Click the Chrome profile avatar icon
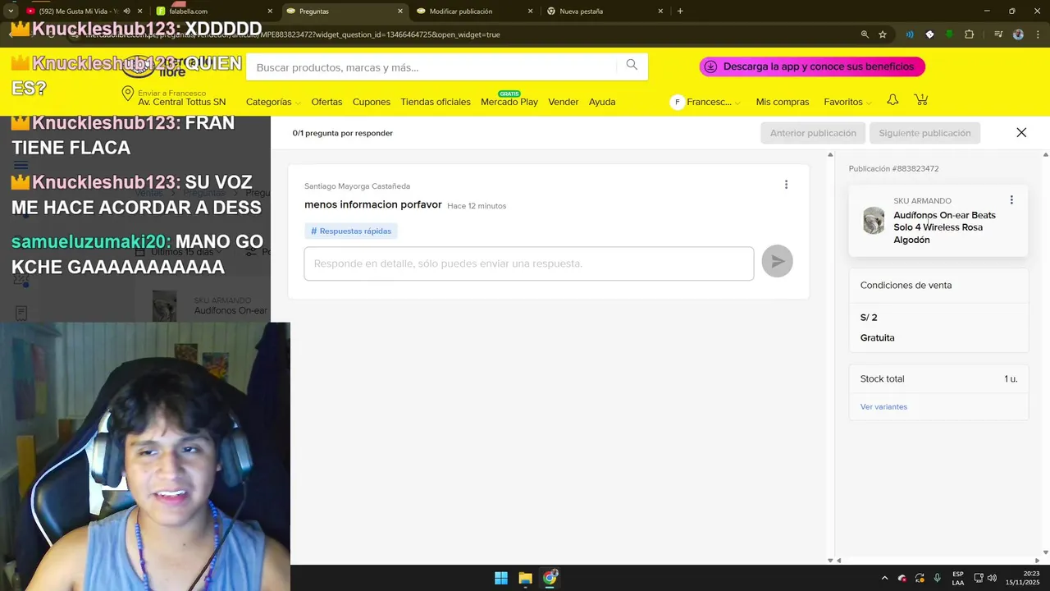 [1019, 34]
